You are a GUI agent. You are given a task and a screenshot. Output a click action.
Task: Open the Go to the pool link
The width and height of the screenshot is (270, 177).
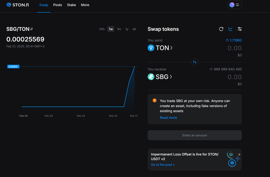162,165
